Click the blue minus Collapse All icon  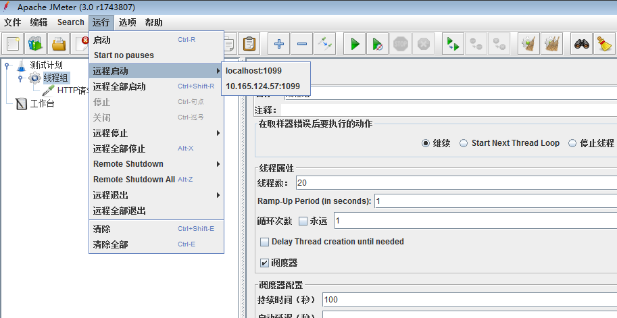302,44
